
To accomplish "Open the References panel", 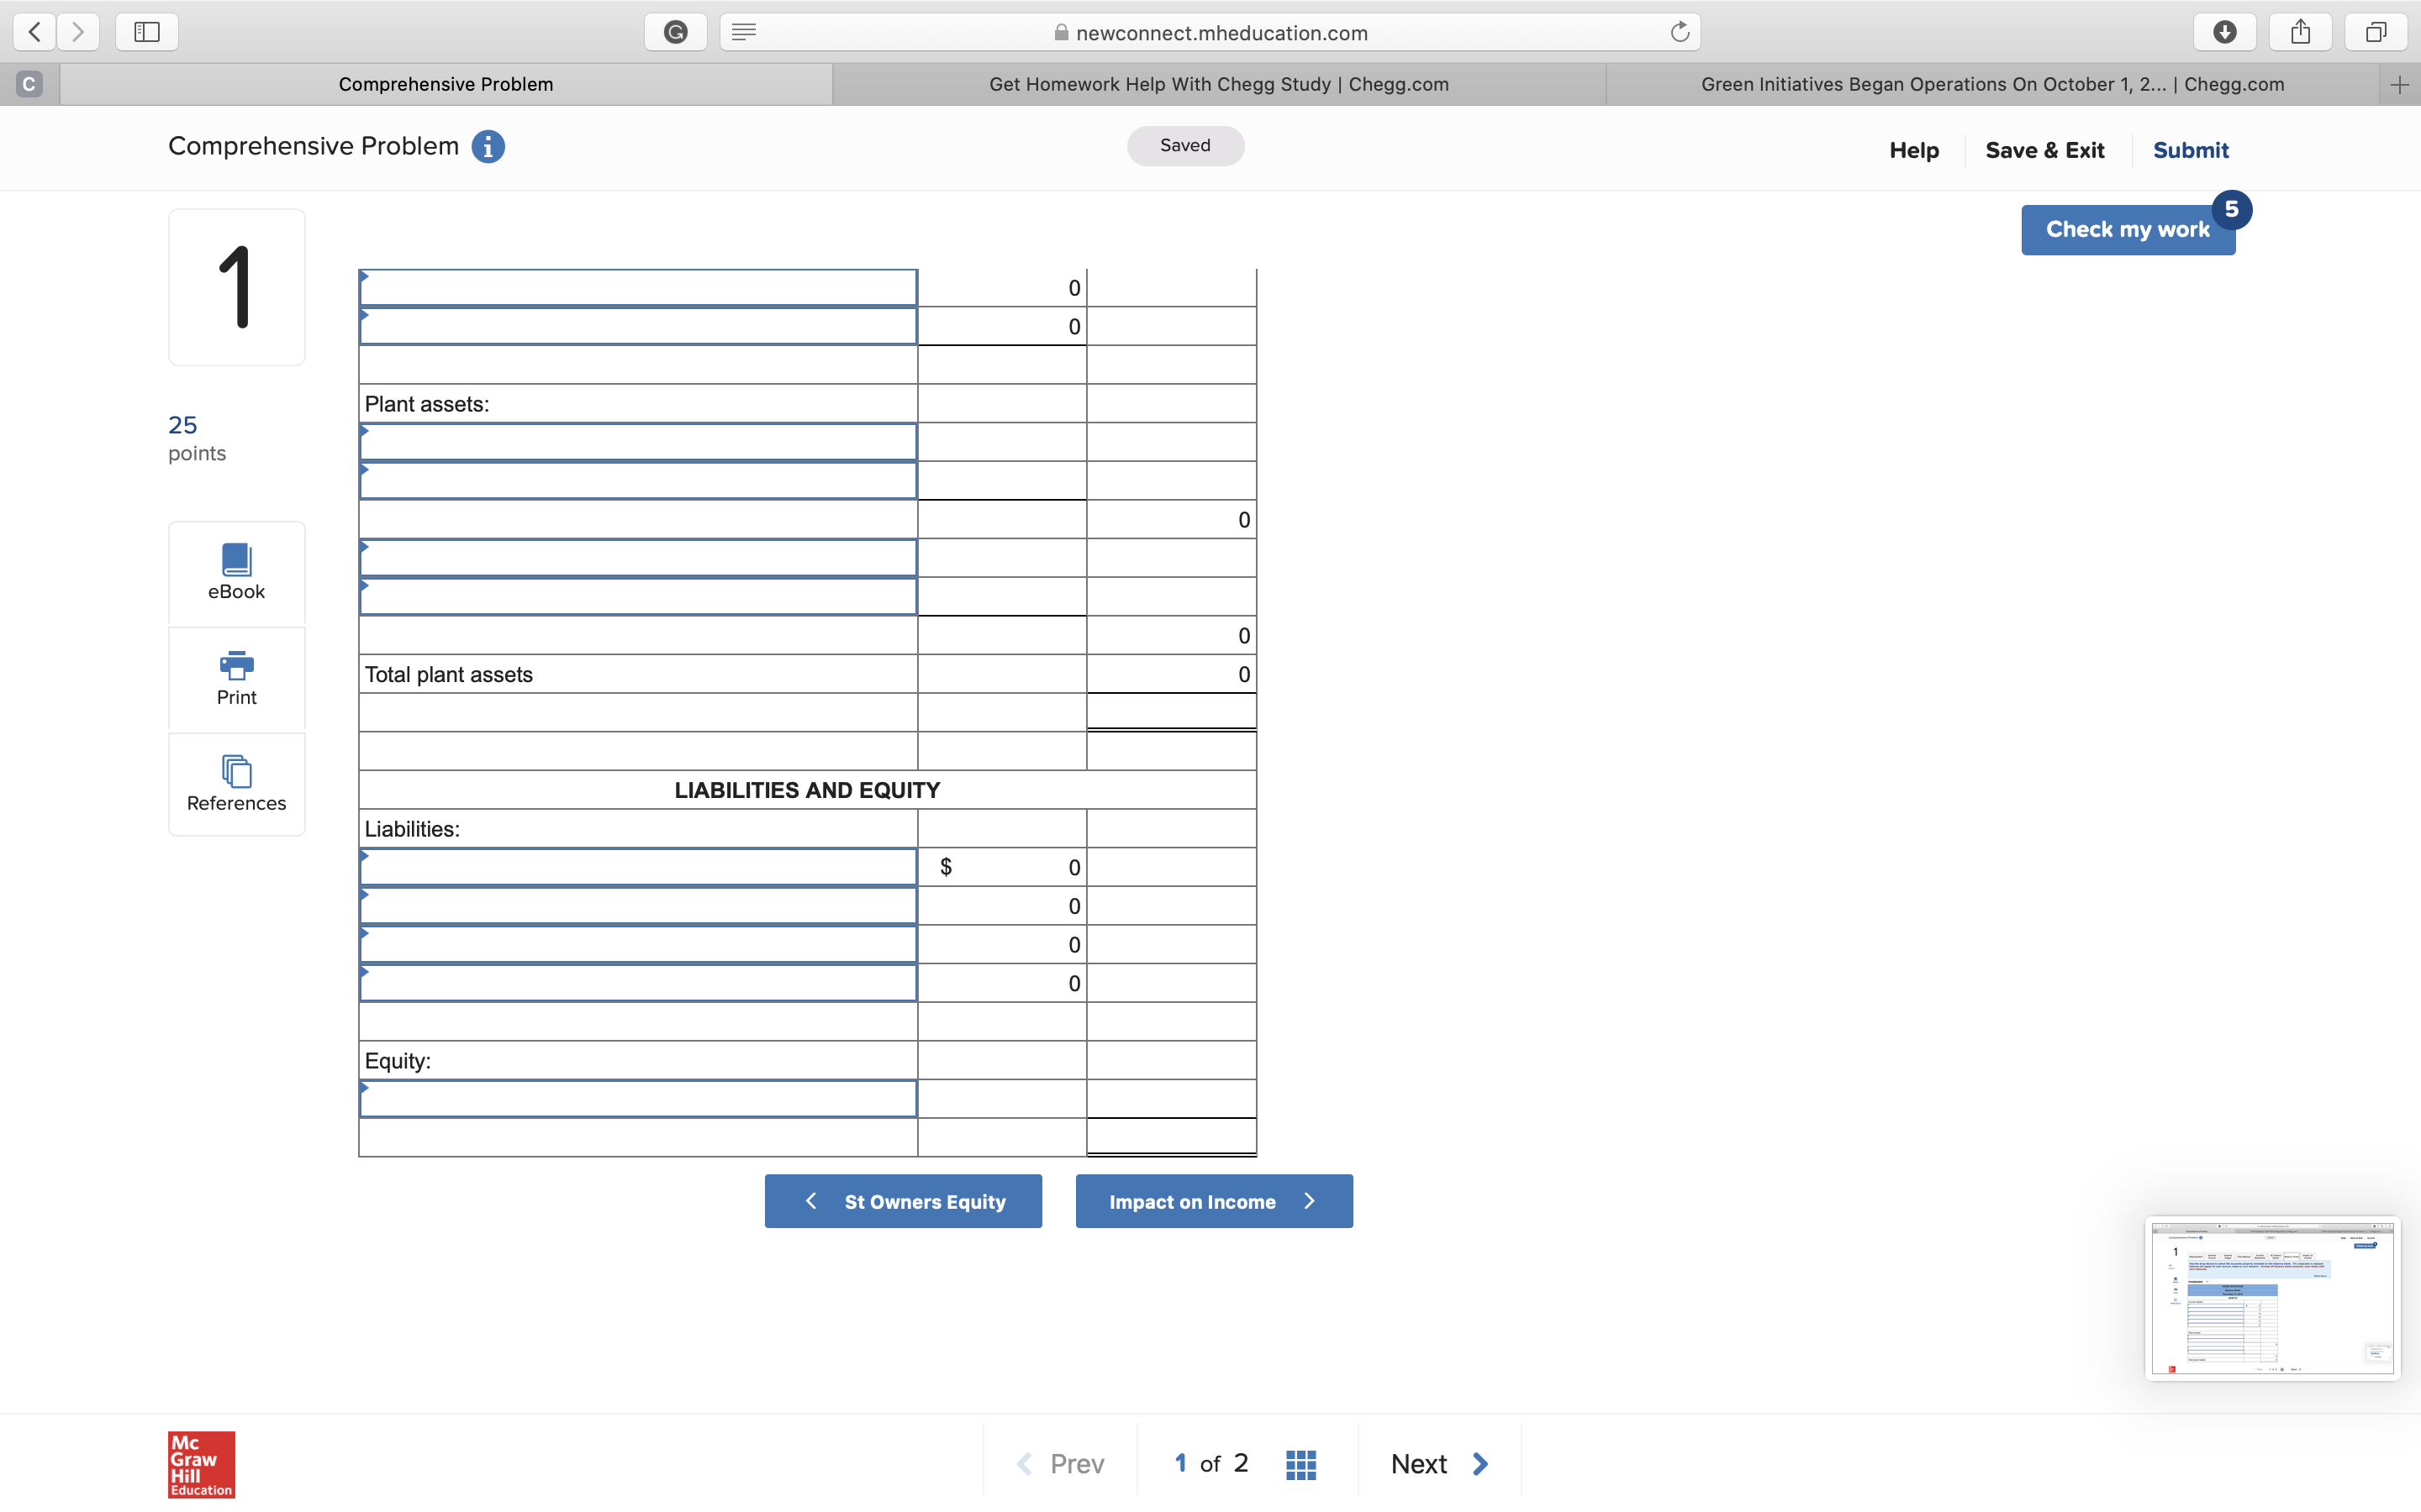I will point(236,785).
